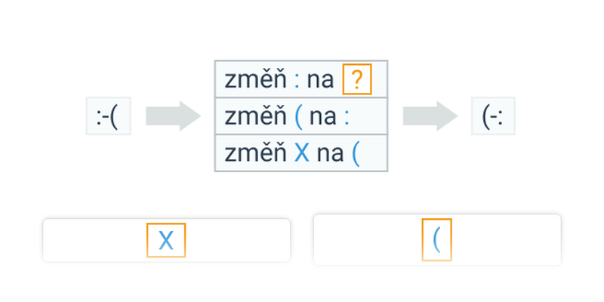
Task: Click the first rule row
Action: [x=301, y=79]
